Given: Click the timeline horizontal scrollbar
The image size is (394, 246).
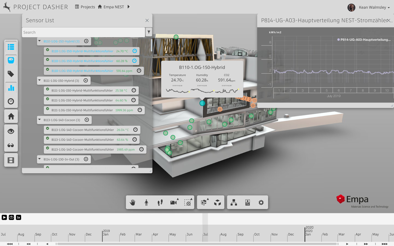Looking at the screenshot, I should pos(197,244).
